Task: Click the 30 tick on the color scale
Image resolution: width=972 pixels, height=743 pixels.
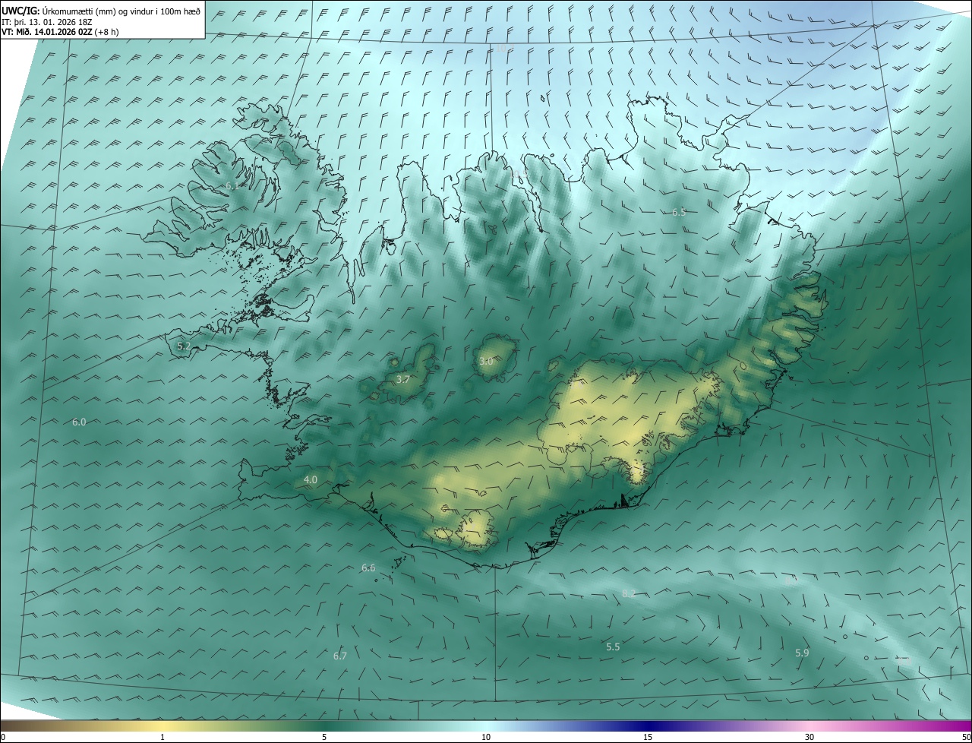Action: 809,737
